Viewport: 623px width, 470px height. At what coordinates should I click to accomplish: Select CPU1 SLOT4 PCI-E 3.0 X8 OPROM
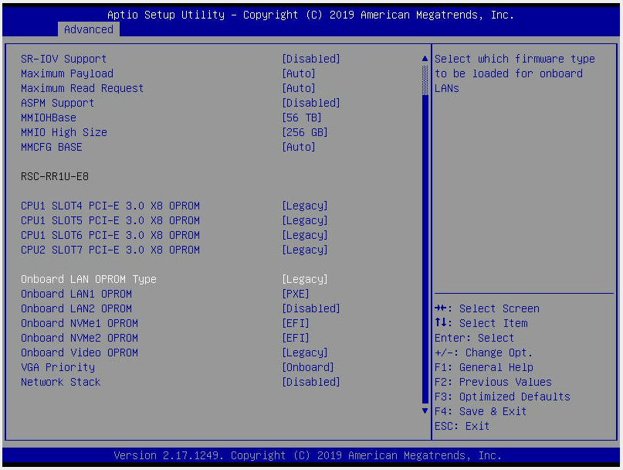pos(110,206)
